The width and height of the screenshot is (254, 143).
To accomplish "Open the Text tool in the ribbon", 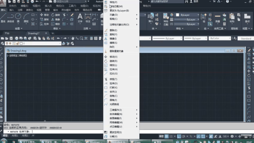I will click(80, 18).
